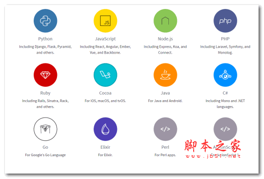
Task: Click the Node.js heading link
Action: (165, 39)
